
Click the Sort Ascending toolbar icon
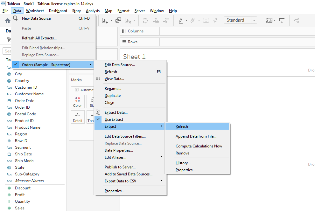[156, 20]
